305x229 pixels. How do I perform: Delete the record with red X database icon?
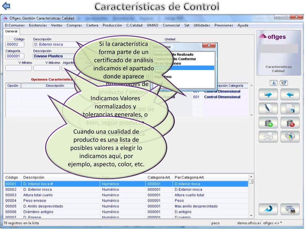[x=290, y=123]
